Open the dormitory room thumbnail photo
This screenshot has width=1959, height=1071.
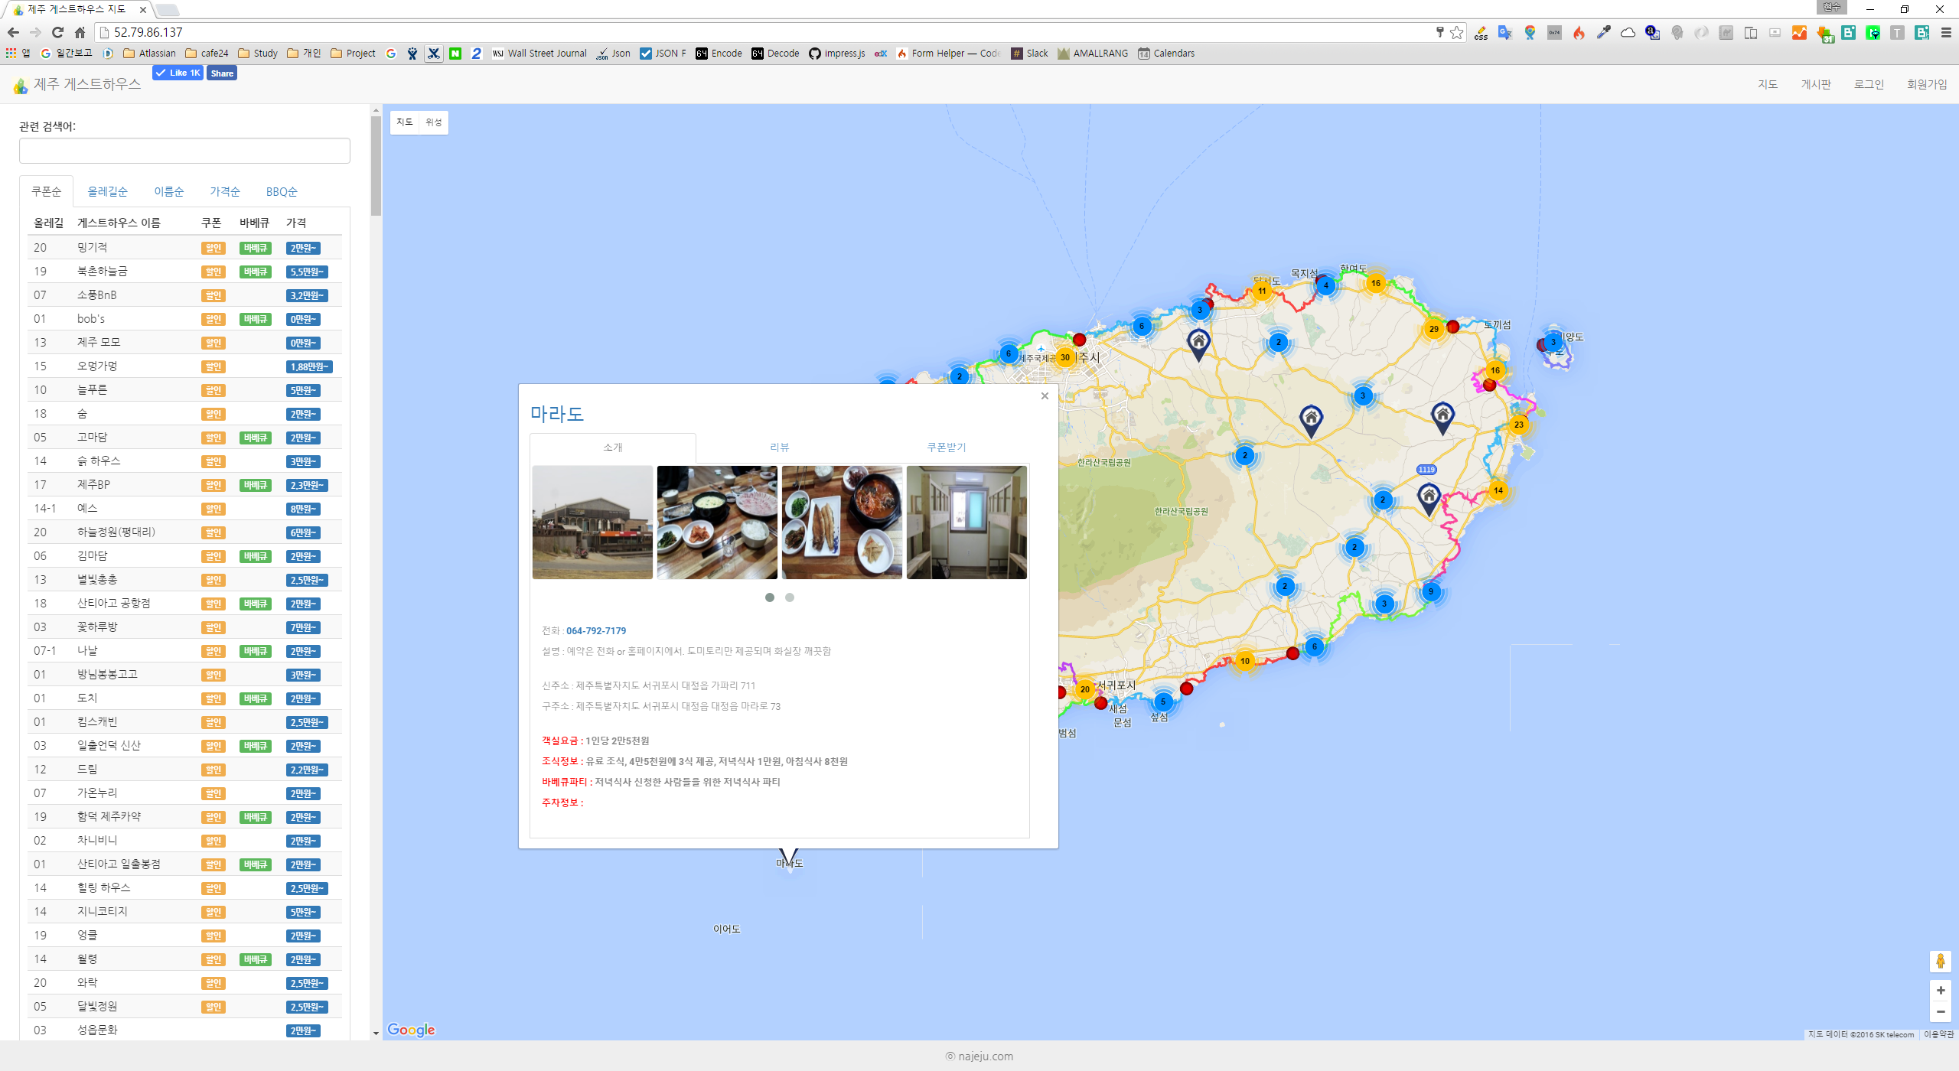point(966,522)
